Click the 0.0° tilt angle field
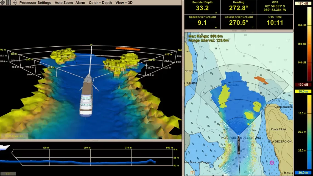The image size is (313, 176). click(8, 174)
